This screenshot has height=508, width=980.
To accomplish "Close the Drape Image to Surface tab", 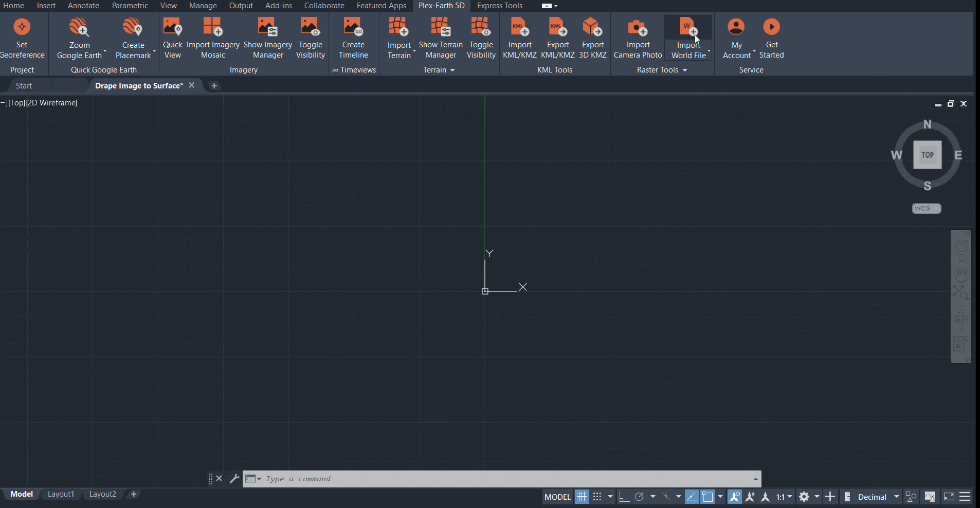I will (191, 85).
